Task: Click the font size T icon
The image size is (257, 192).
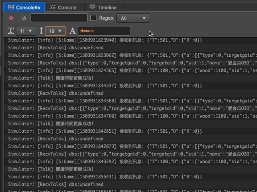Action: click(11, 31)
